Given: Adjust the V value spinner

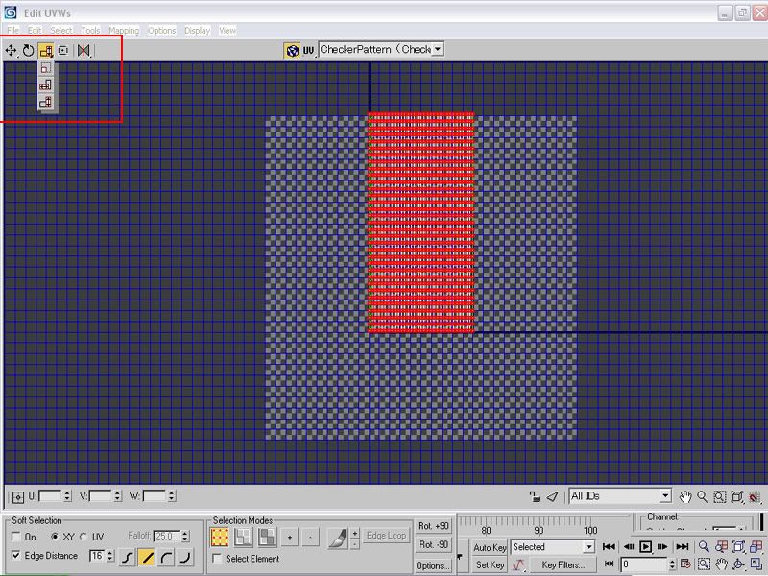Looking at the screenshot, I should (117, 496).
